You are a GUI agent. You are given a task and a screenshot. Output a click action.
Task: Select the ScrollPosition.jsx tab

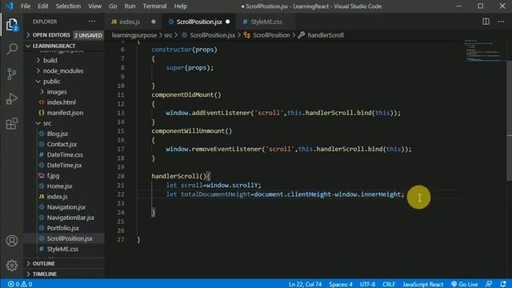pos(199,22)
